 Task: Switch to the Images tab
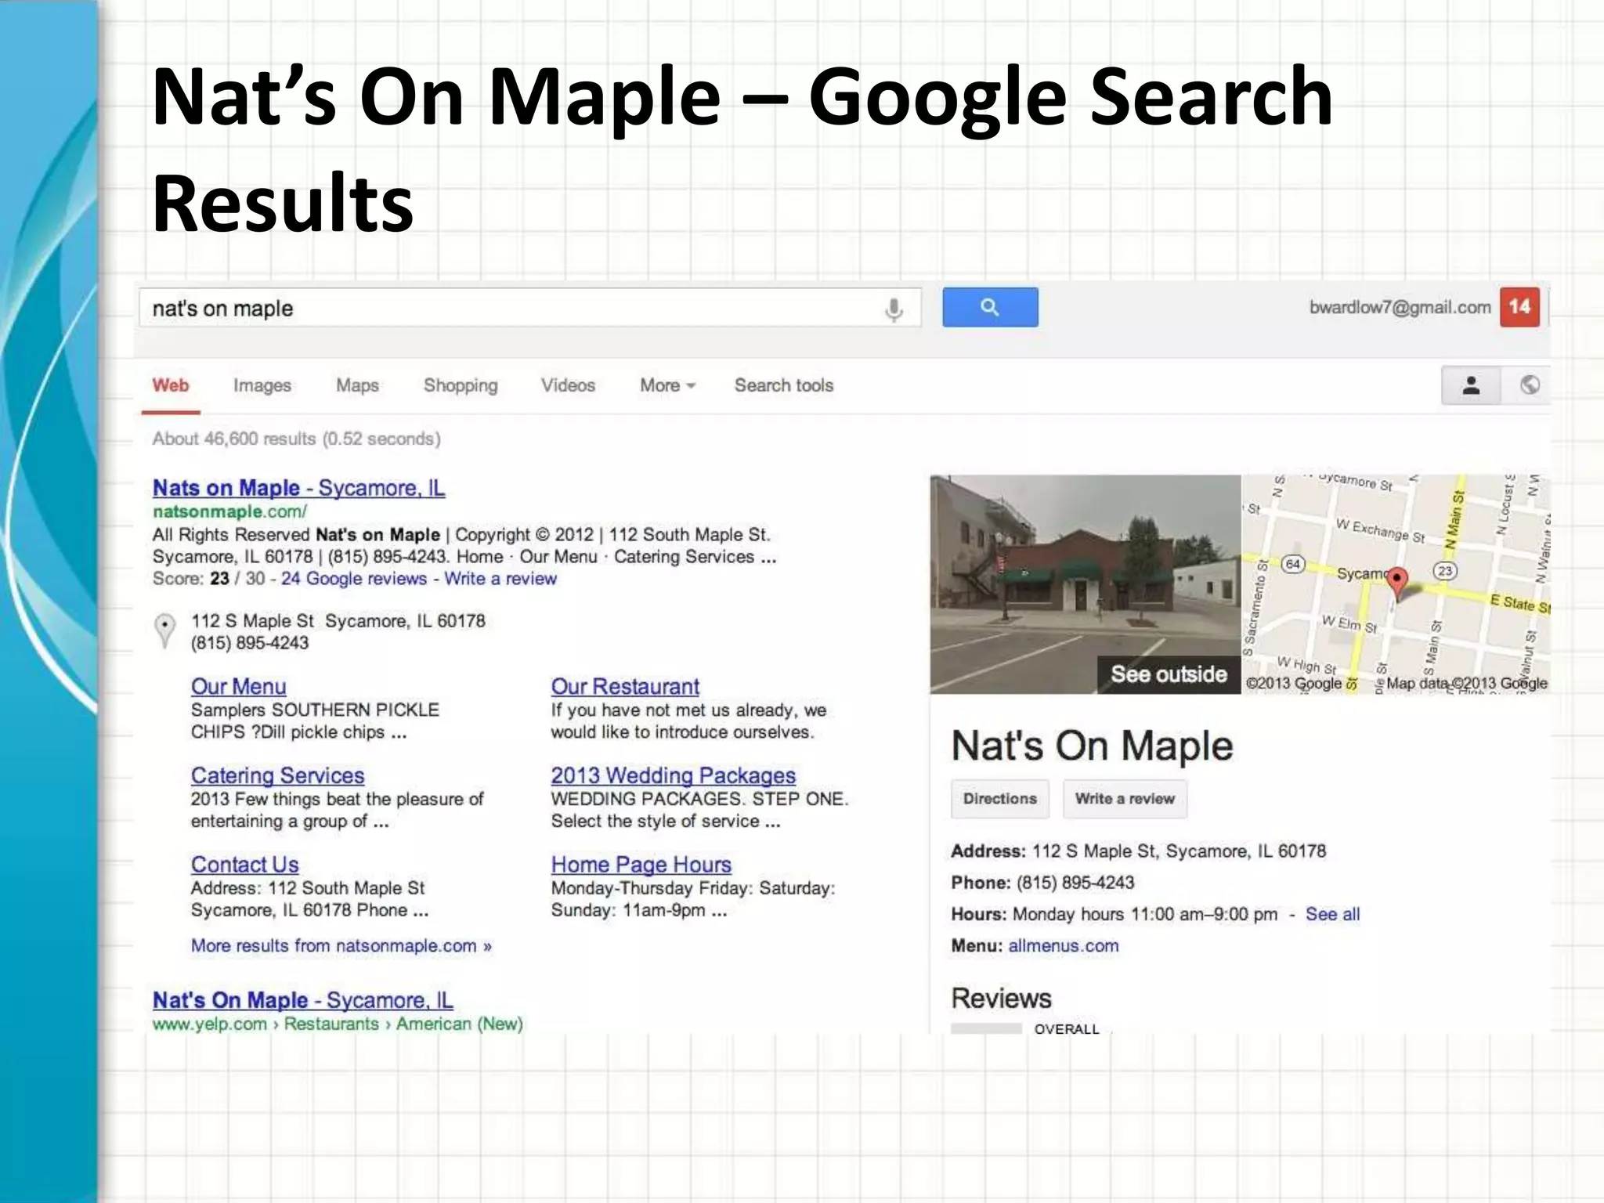262,385
